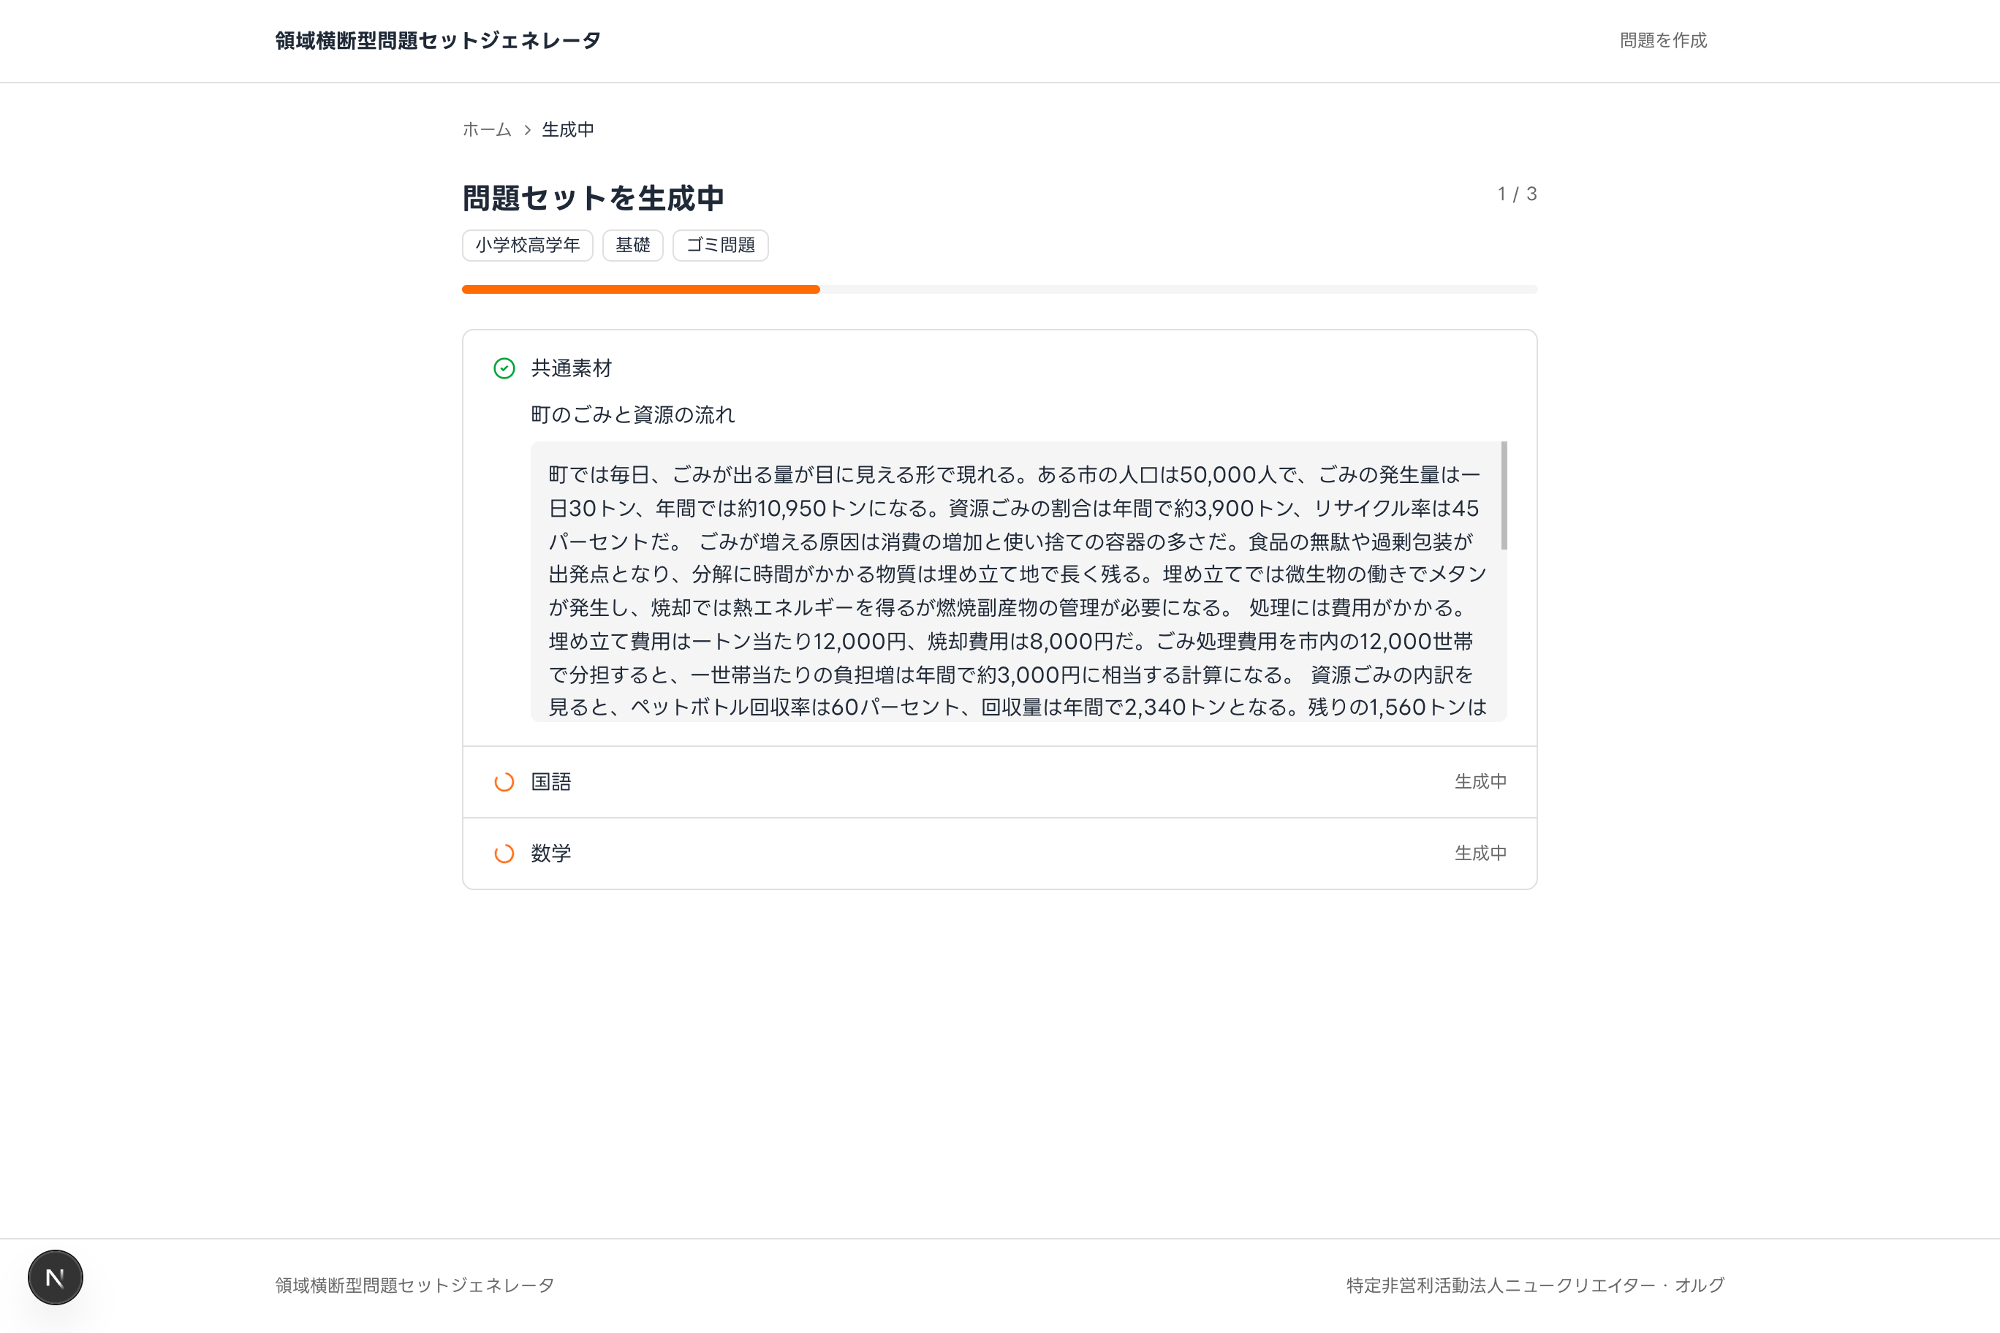Click the 1 / 3 progress counter
The width and height of the screenshot is (2000, 1333).
(1516, 193)
